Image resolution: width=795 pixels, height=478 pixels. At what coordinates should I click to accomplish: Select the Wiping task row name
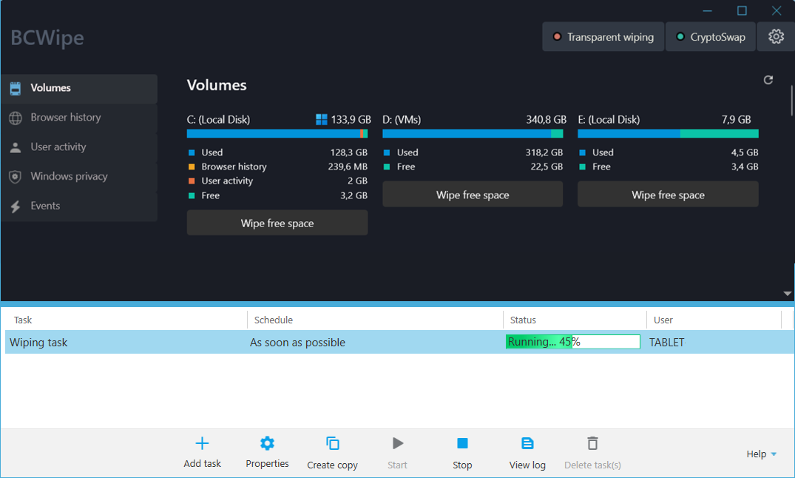[x=38, y=342]
